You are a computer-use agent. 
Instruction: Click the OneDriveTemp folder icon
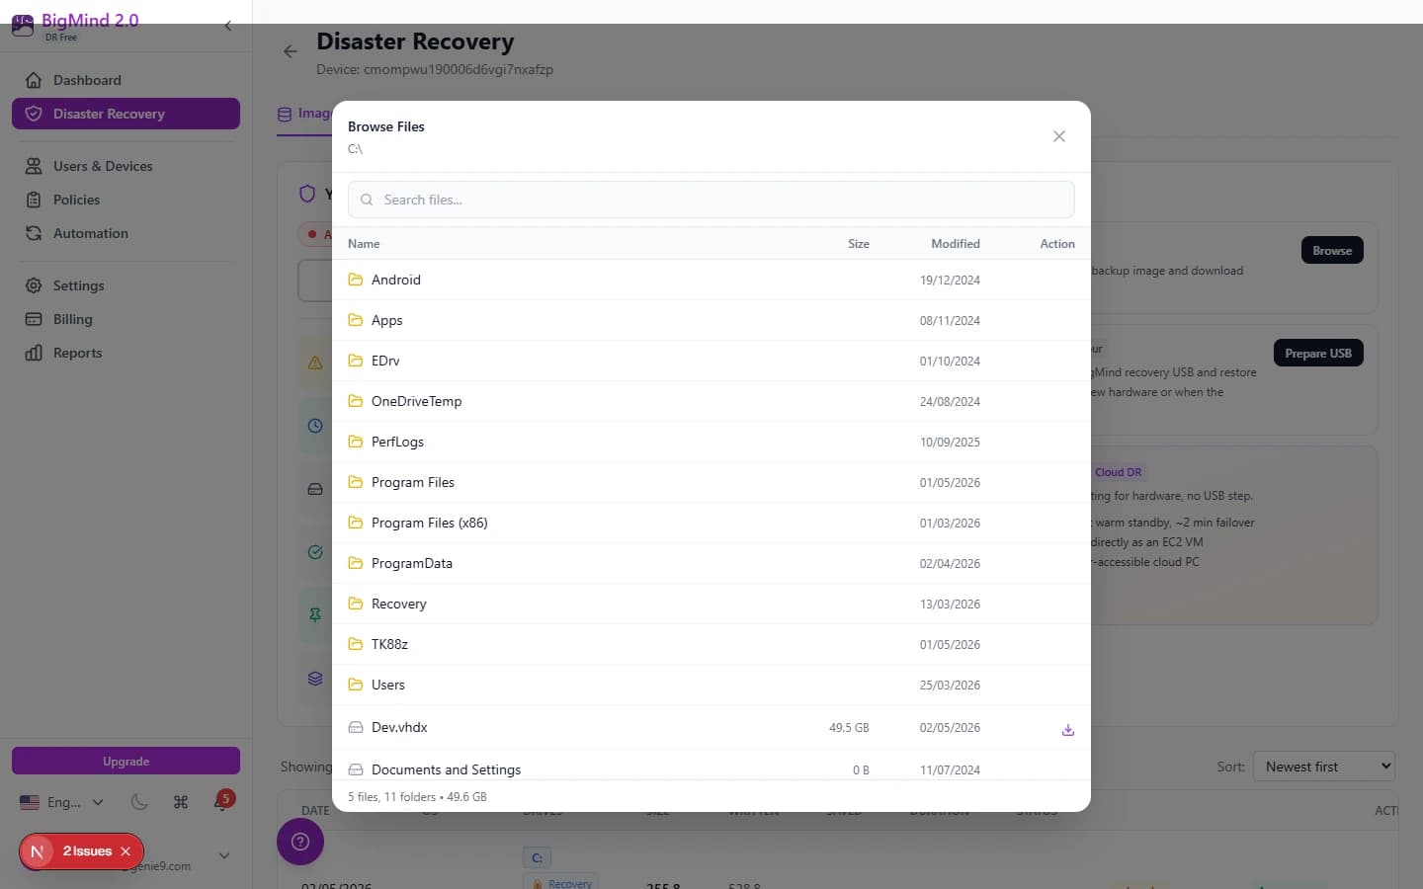pos(356,401)
